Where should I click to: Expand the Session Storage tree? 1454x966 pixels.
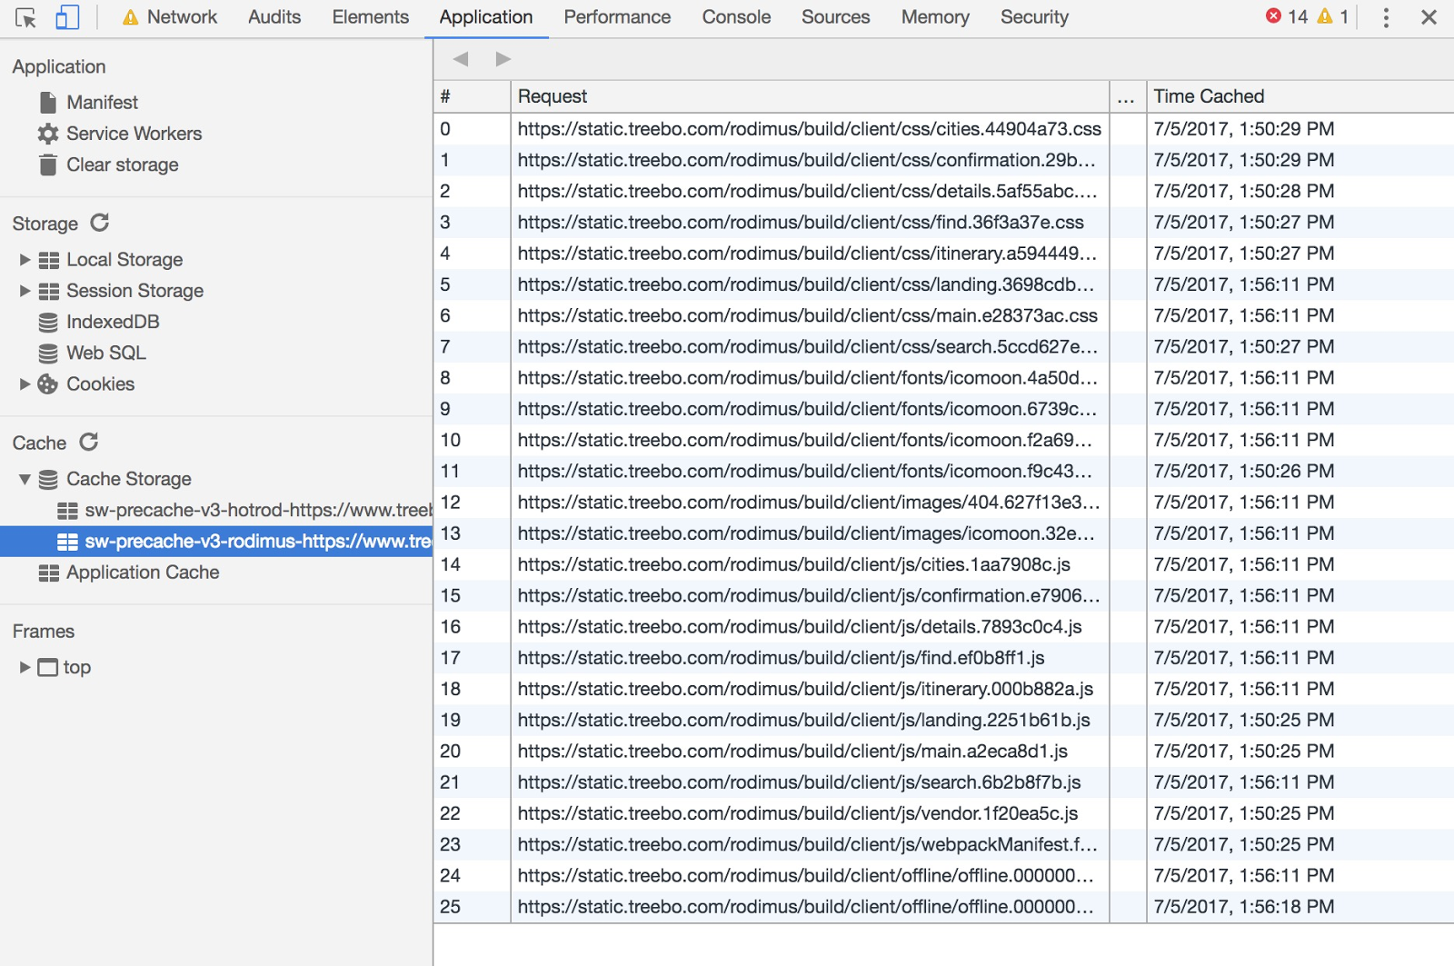point(25,291)
